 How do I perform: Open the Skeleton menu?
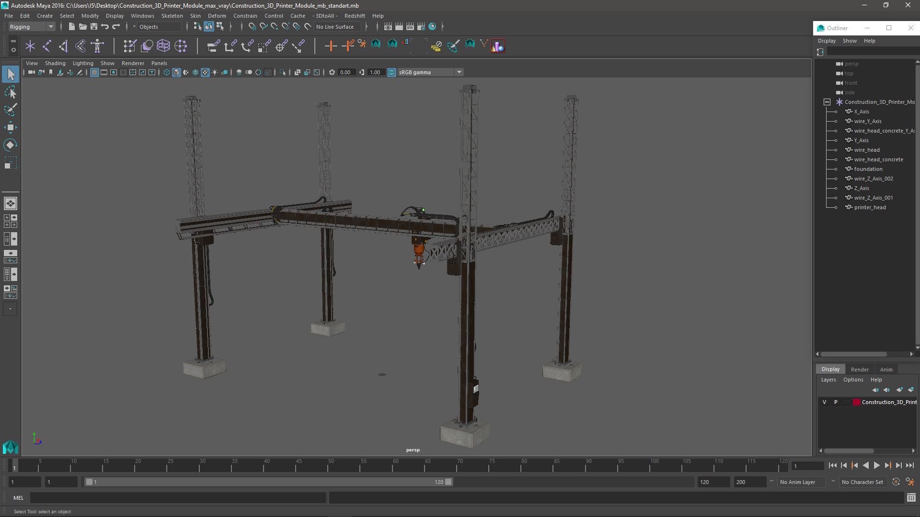coord(172,16)
